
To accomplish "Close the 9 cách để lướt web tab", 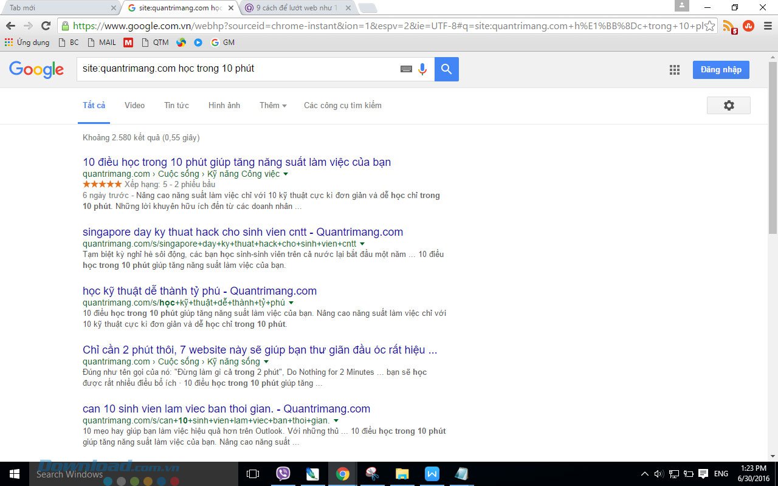I will point(348,8).
